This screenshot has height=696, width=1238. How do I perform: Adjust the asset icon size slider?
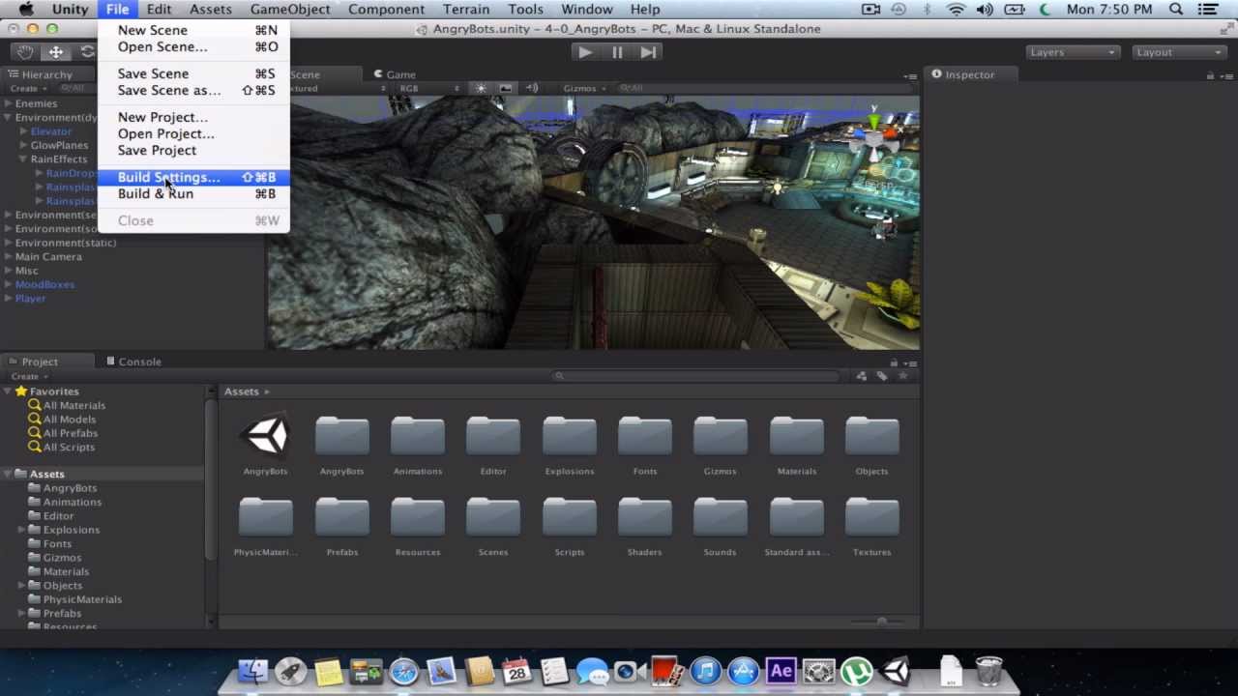coord(881,621)
